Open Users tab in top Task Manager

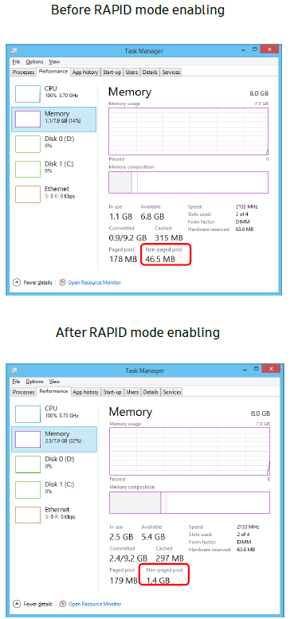pos(131,72)
